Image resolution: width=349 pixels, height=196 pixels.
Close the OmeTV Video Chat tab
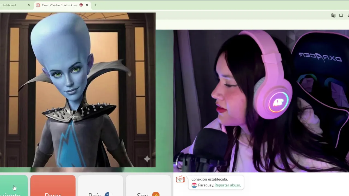click(x=87, y=5)
